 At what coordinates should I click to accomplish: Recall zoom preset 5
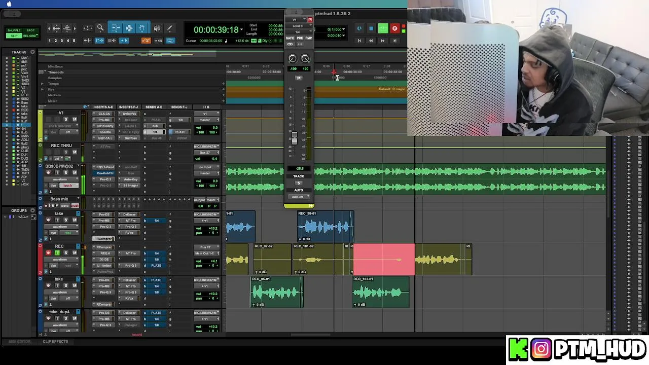74,41
